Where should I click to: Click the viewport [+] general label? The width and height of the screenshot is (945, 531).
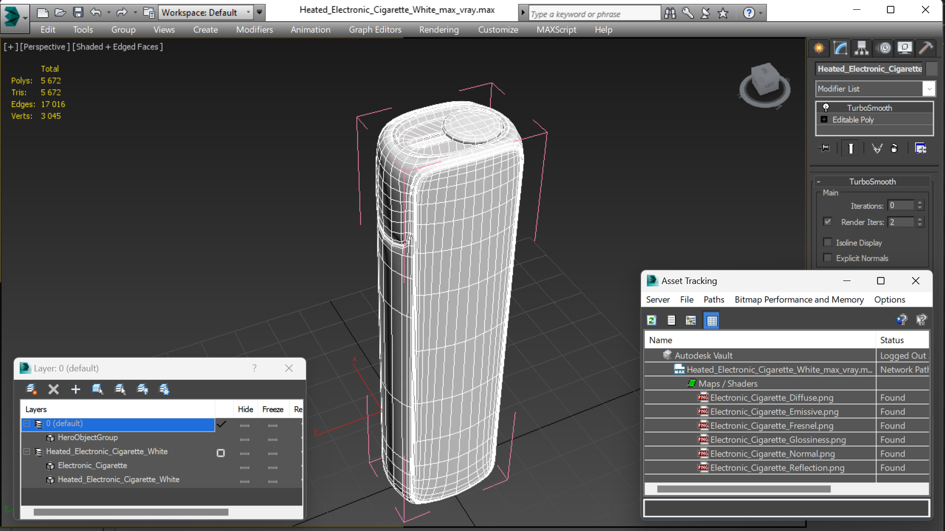pyautogui.click(x=10, y=47)
